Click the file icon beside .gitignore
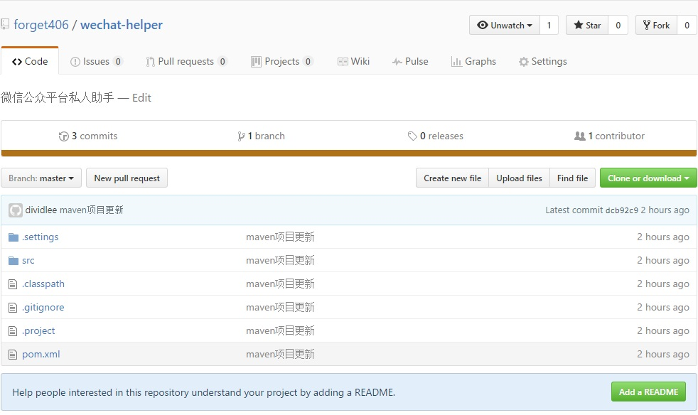Image resolution: width=698 pixels, height=415 pixels. (13, 308)
